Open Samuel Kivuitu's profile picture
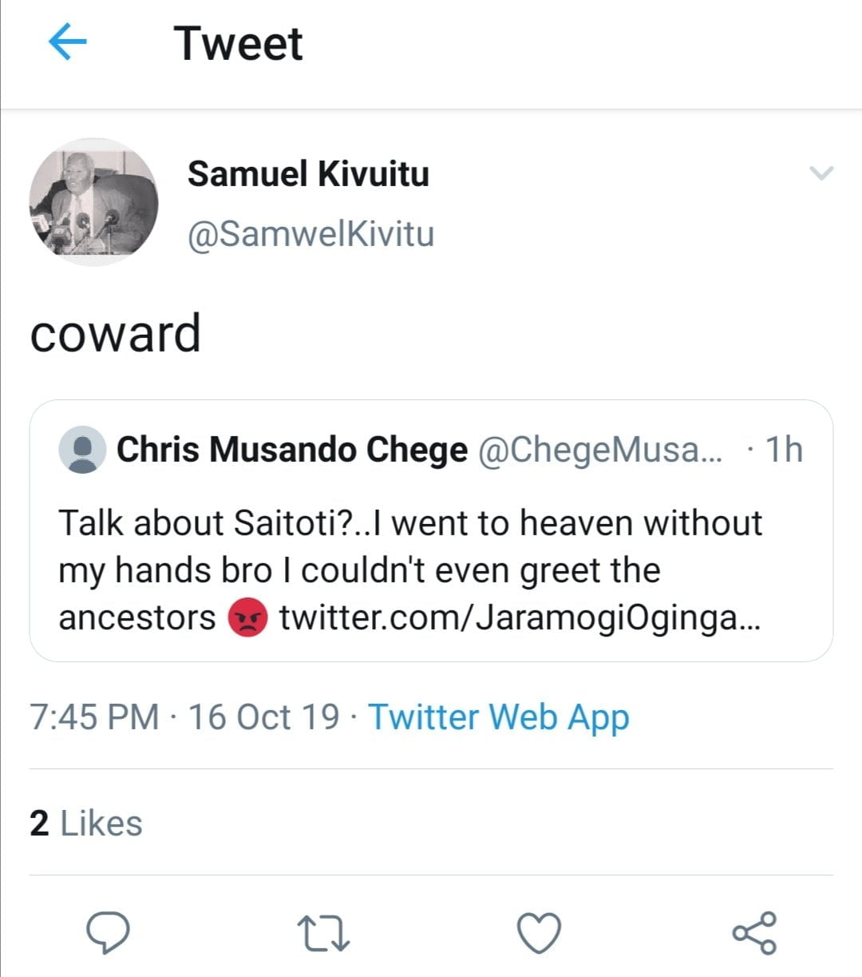The image size is (862, 977). click(93, 202)
